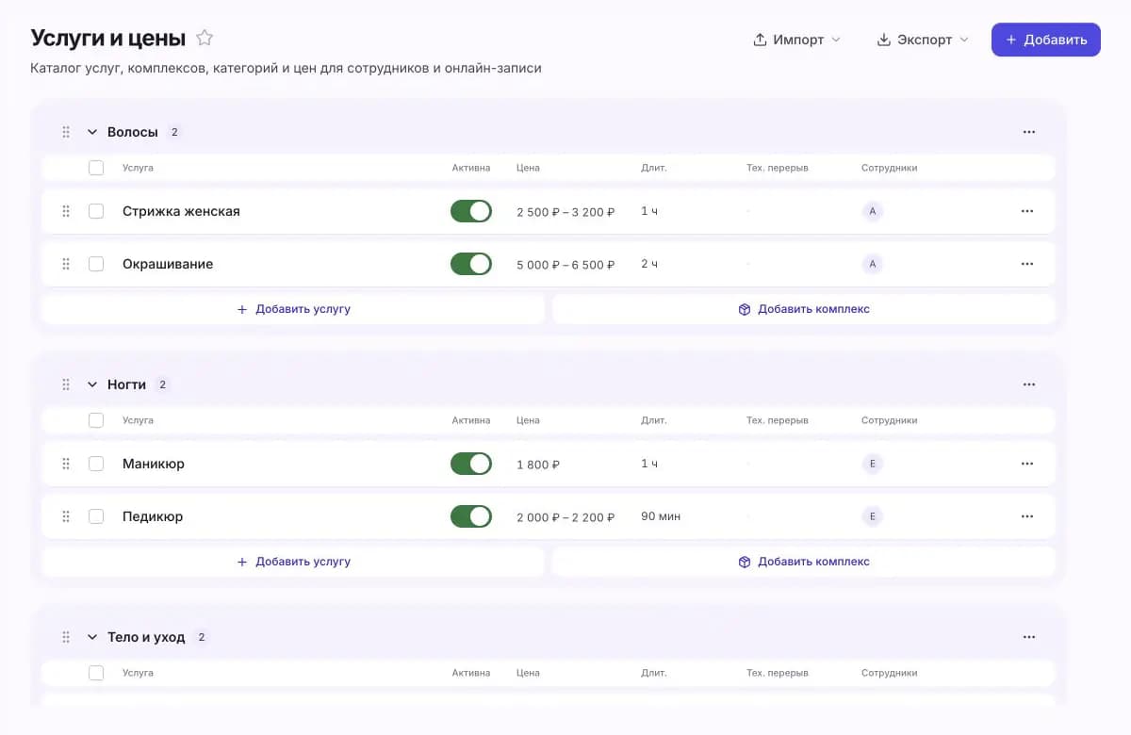Image resolution: width=1131 pixels, height=735 pixels.
Task: Open three-dot menu for Стрижка женская row
Action: pos(1027,211)
